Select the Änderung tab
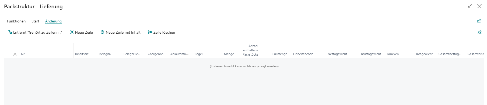 click(x=53, y=21)
